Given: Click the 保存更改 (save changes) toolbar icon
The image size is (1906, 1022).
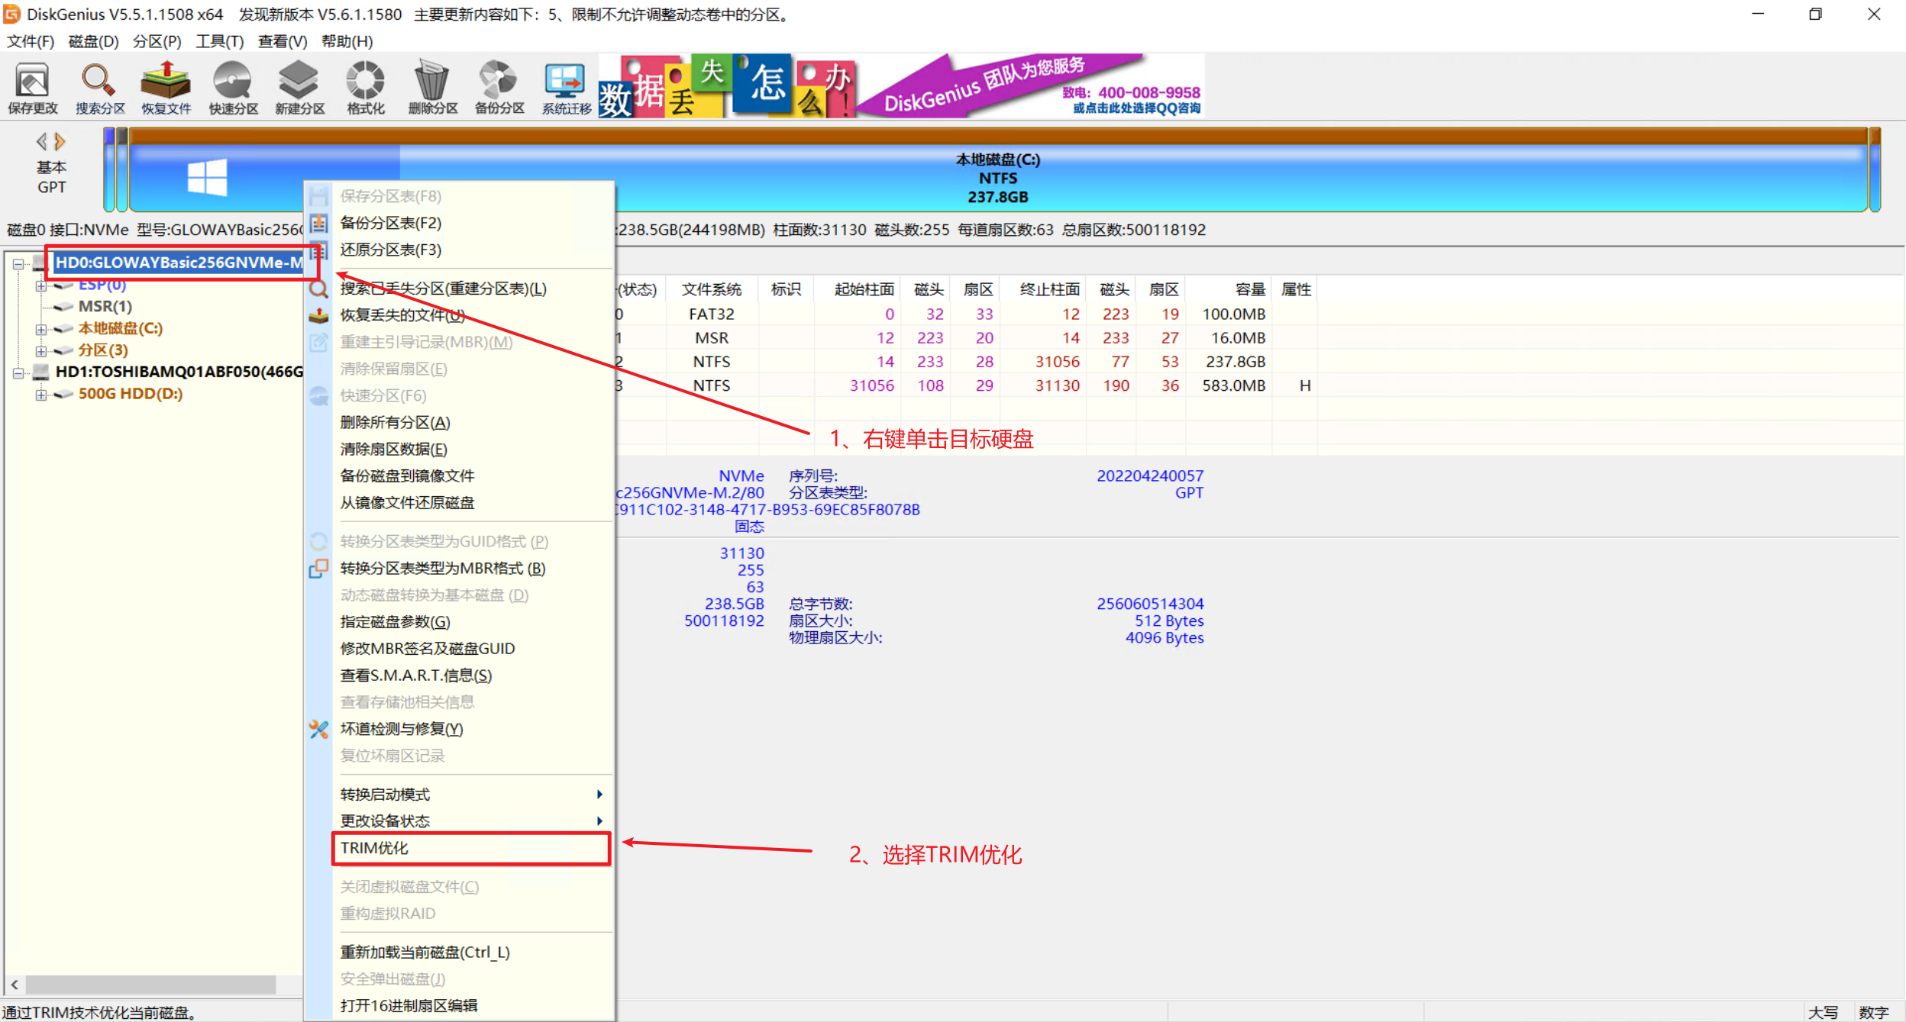Looking at the screenshot, I should tap(32, 86).
